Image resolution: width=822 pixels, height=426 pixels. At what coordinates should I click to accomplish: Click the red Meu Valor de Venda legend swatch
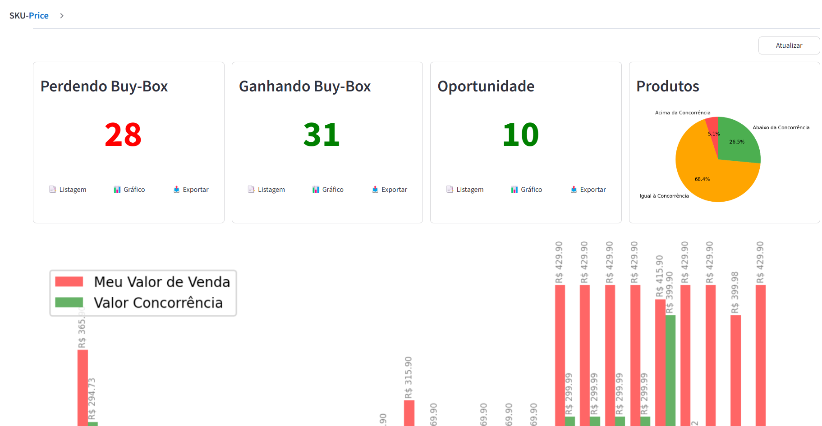pos(69,282)
